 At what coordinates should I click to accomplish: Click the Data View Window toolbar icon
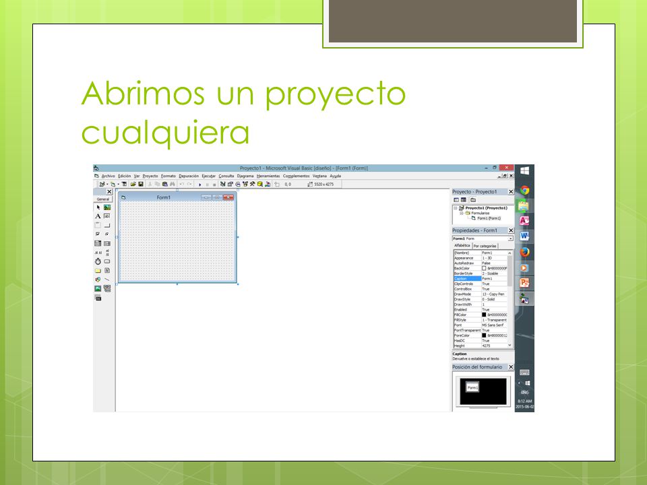coord(260,185)
